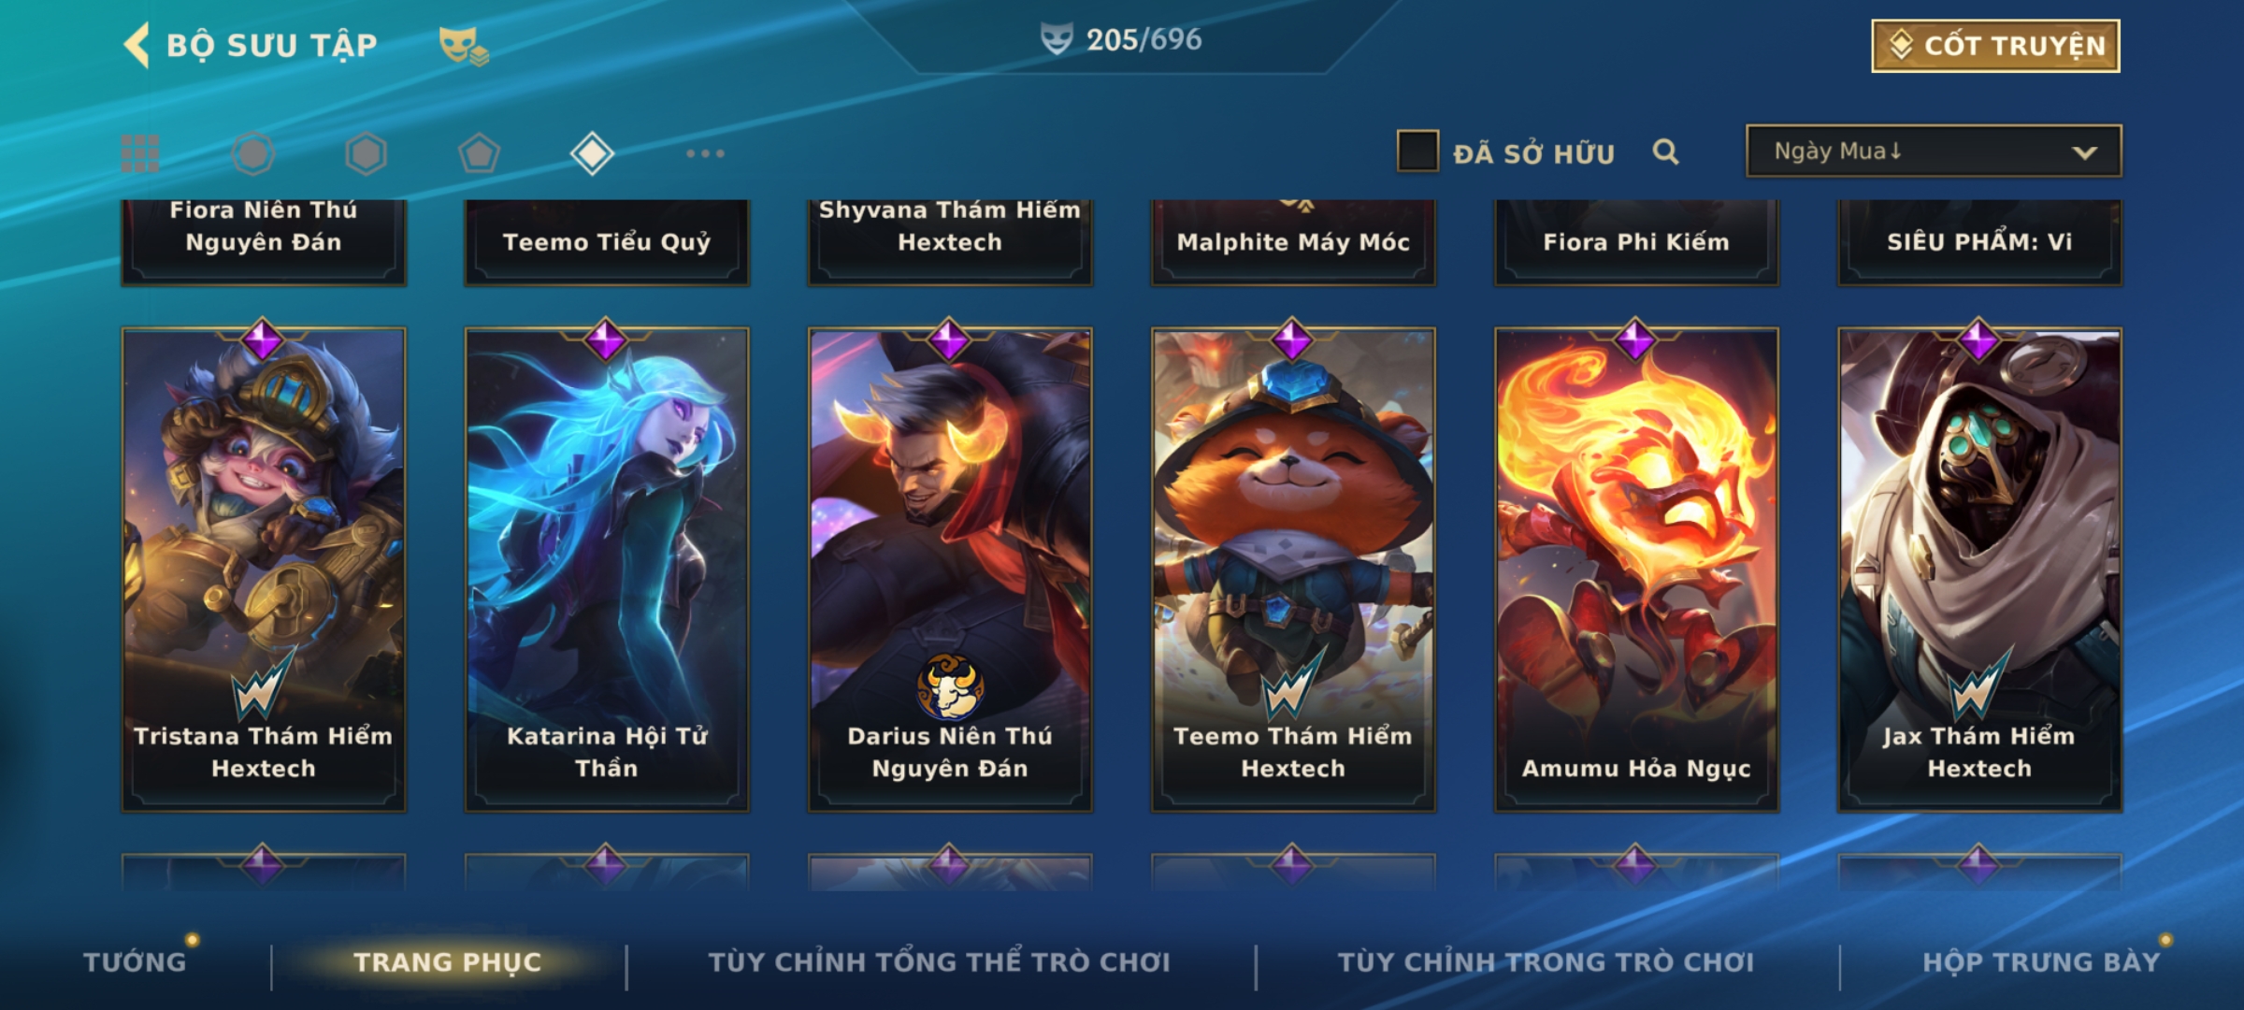Switch to the Tướng tab
This screenshot has width=2244, height=1010.
135,961
